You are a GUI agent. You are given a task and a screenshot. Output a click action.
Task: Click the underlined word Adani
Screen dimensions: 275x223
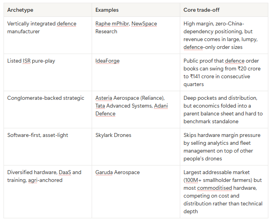click(161, 106)
